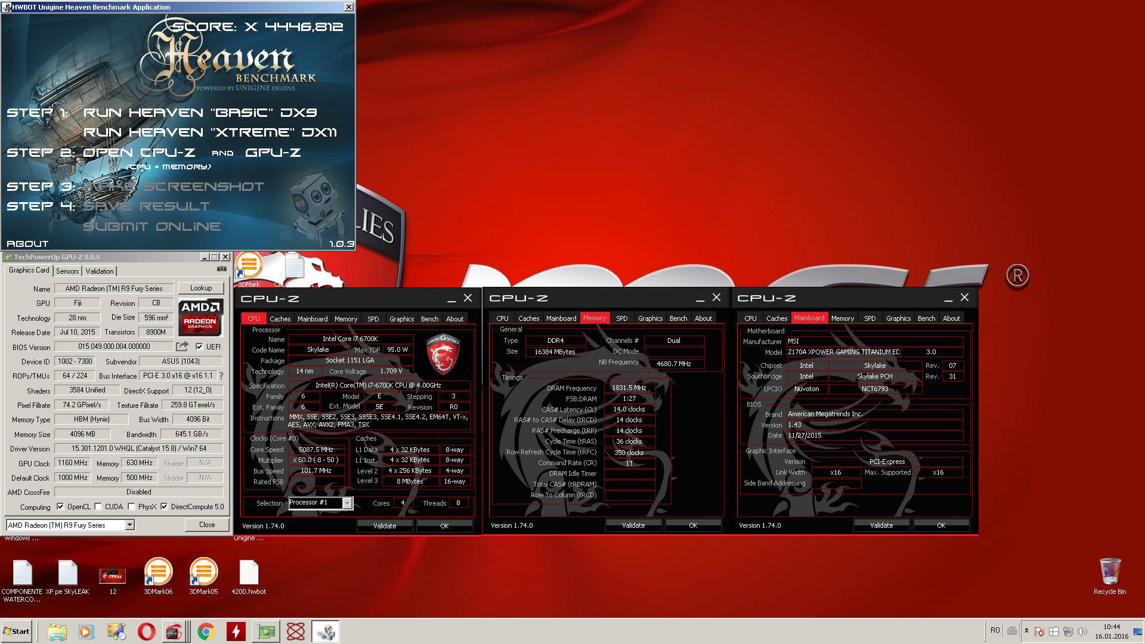
Task: Click the red lightning bolt taskbar icon
Action: click(x=236, y=631)
